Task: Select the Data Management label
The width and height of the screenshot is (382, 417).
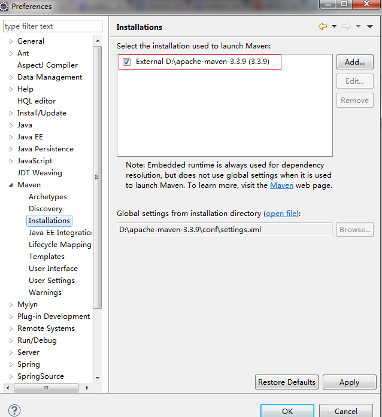Action: click(50, 77)
